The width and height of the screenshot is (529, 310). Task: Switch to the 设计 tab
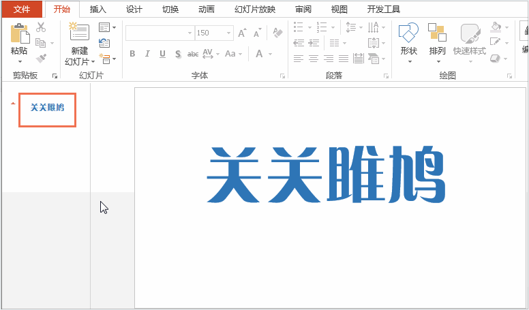click(134, 9)
